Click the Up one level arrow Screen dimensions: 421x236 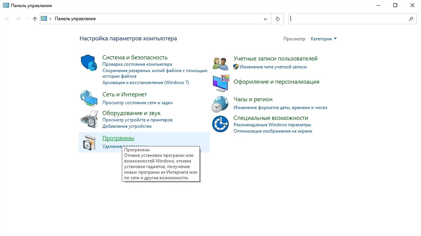[34, 19]
